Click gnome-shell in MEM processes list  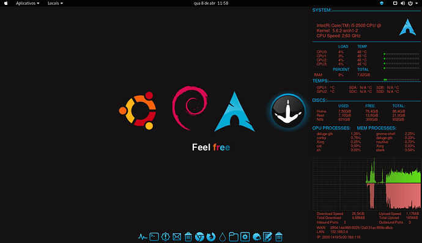385,134
